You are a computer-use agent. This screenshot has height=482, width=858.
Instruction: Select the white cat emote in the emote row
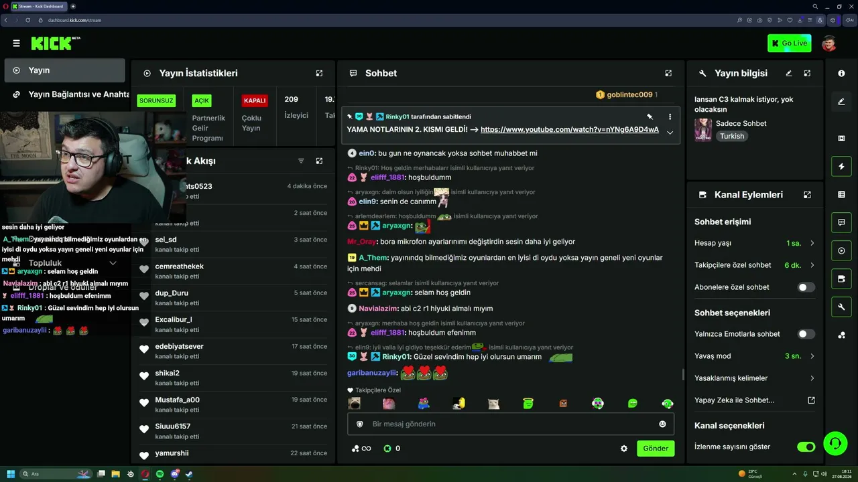click(x=493, y=403)
